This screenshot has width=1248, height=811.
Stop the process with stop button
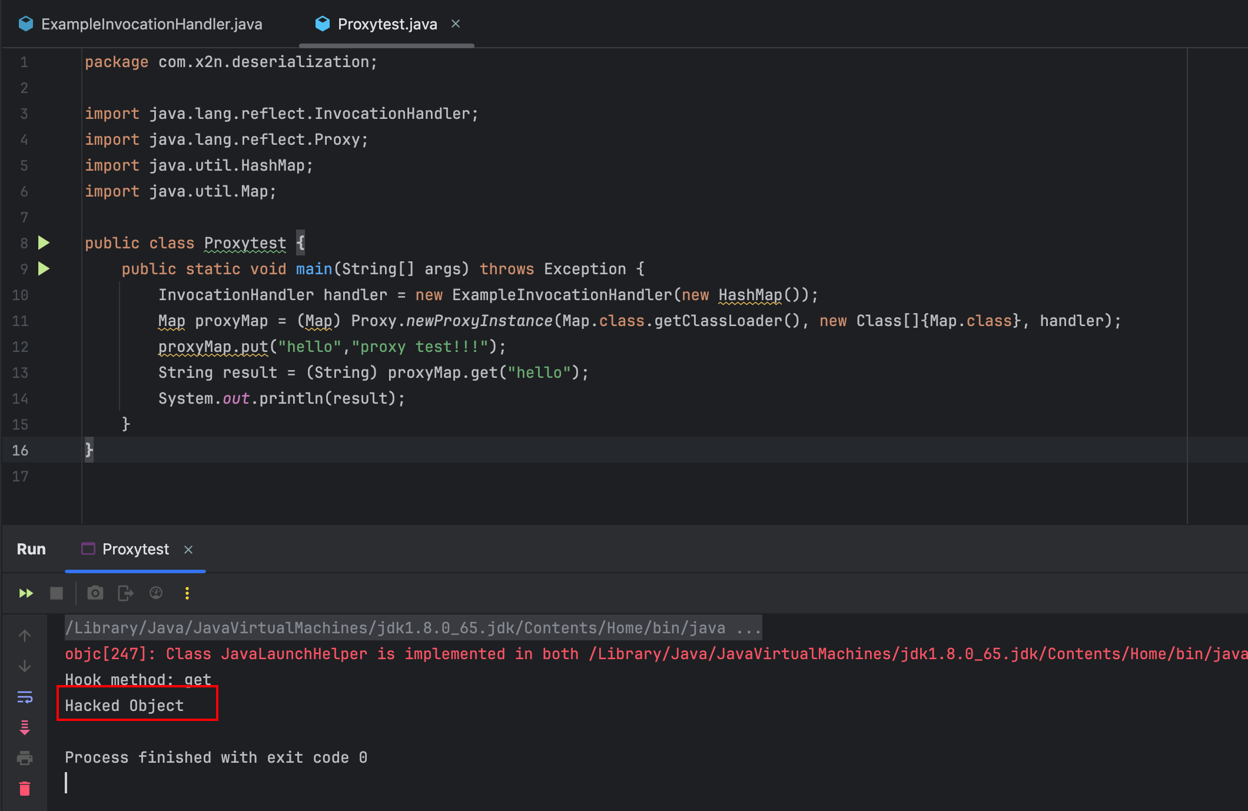(x=57, y=593)
